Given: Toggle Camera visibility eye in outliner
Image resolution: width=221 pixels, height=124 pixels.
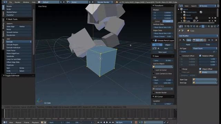Looking at the screenshot, I should [x=210, y=18].
